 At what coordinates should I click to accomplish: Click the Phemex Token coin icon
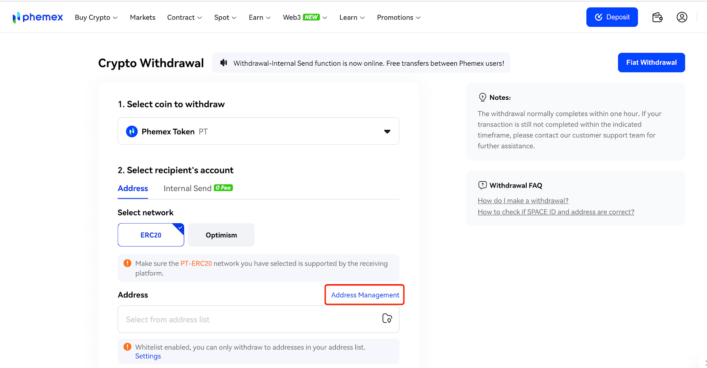tap(132, 131)
